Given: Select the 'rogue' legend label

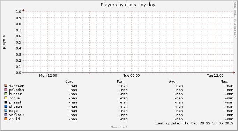Looking at the screenshot, I should (14, 98).
